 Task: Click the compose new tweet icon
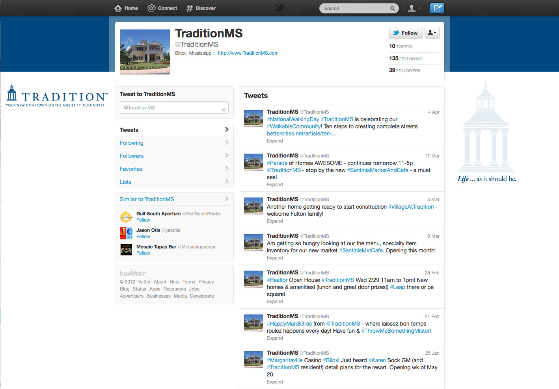point(437,8)
